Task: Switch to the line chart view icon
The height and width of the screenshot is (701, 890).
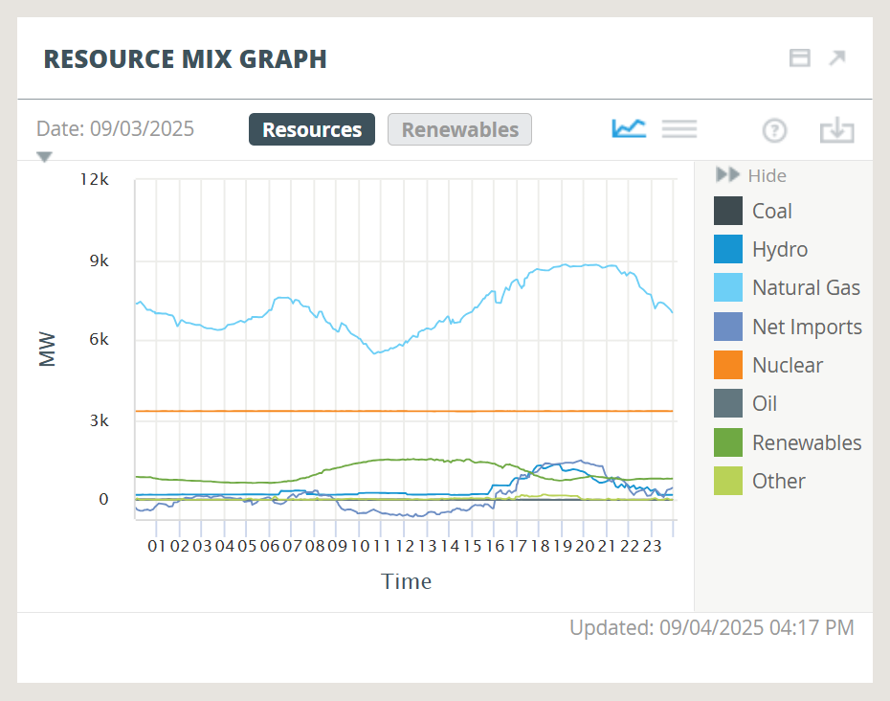Action: tap(629, 128)
